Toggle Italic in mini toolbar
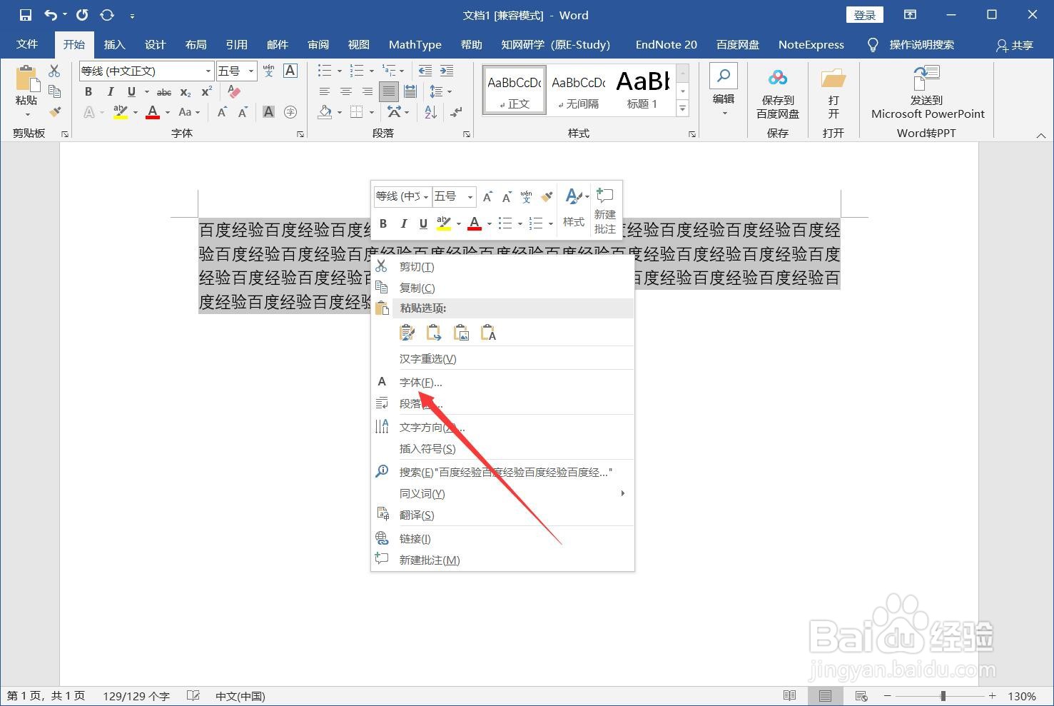The height and width of the screenshot is (706, 1054). point(403,224)
